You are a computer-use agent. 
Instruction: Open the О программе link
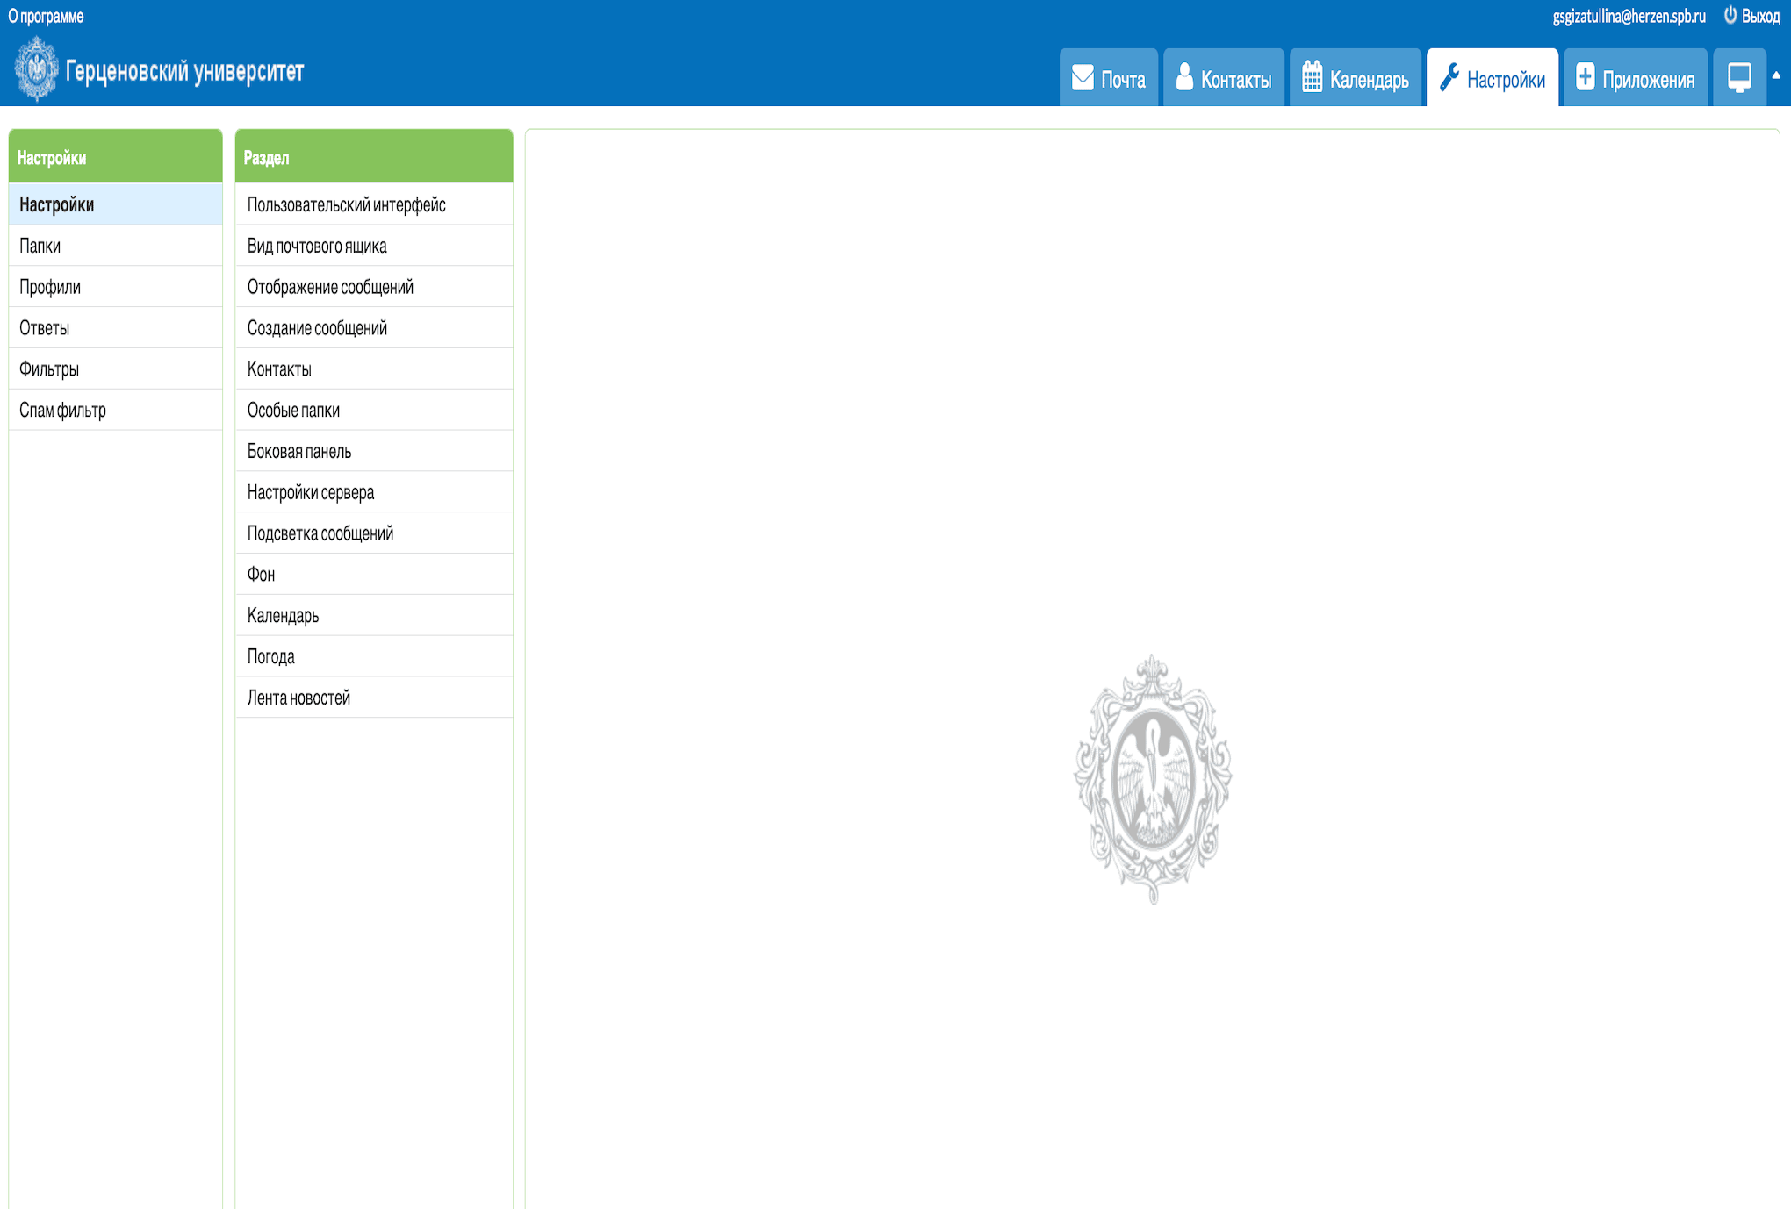click(x=45, y=15)
